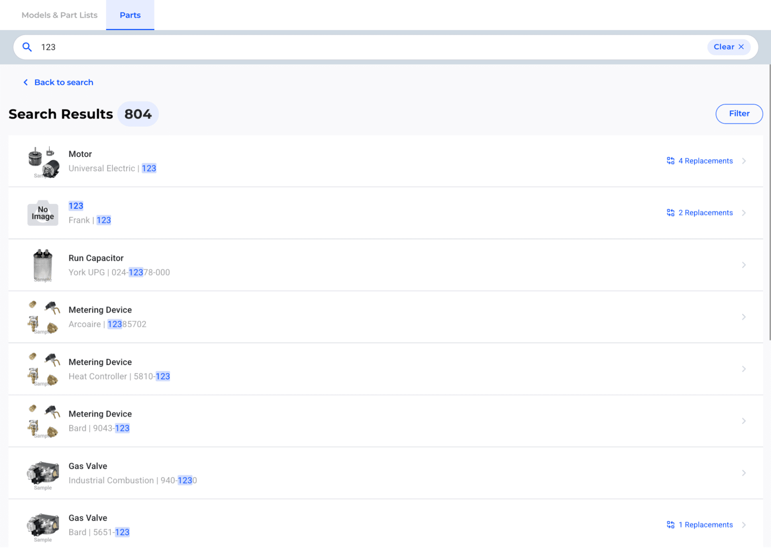This screenshot has height=548, width=771.
Task: Click the back arrow beside Back to search
Action: coord(26,82)
